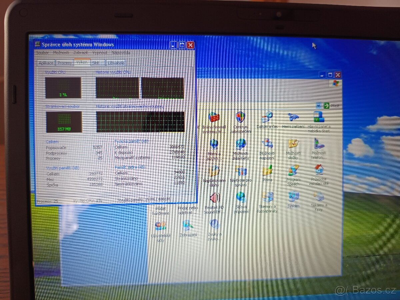The width and height of the screenshot is (400, 300).
Task: Open the Datum a čas icon
Action: (x=267, y=118)
